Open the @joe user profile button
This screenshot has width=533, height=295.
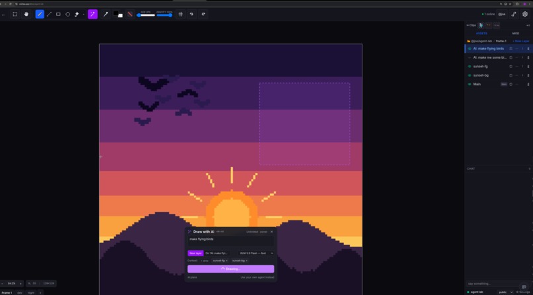tap(502, 15)
